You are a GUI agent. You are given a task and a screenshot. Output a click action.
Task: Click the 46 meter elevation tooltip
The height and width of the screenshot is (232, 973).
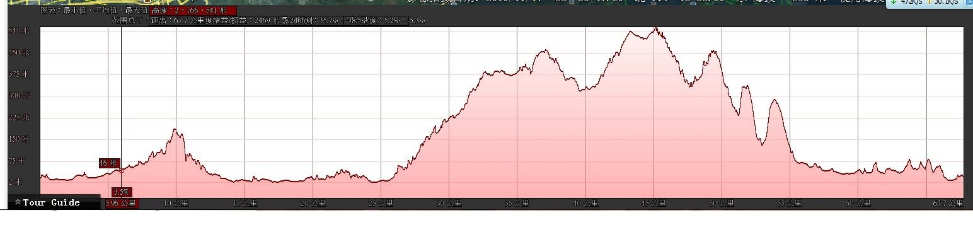click(108, 163)
